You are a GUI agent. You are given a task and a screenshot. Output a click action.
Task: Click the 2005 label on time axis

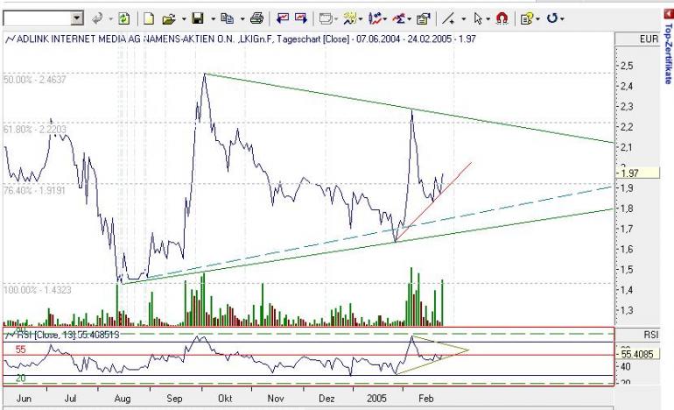tap(376, 399)
